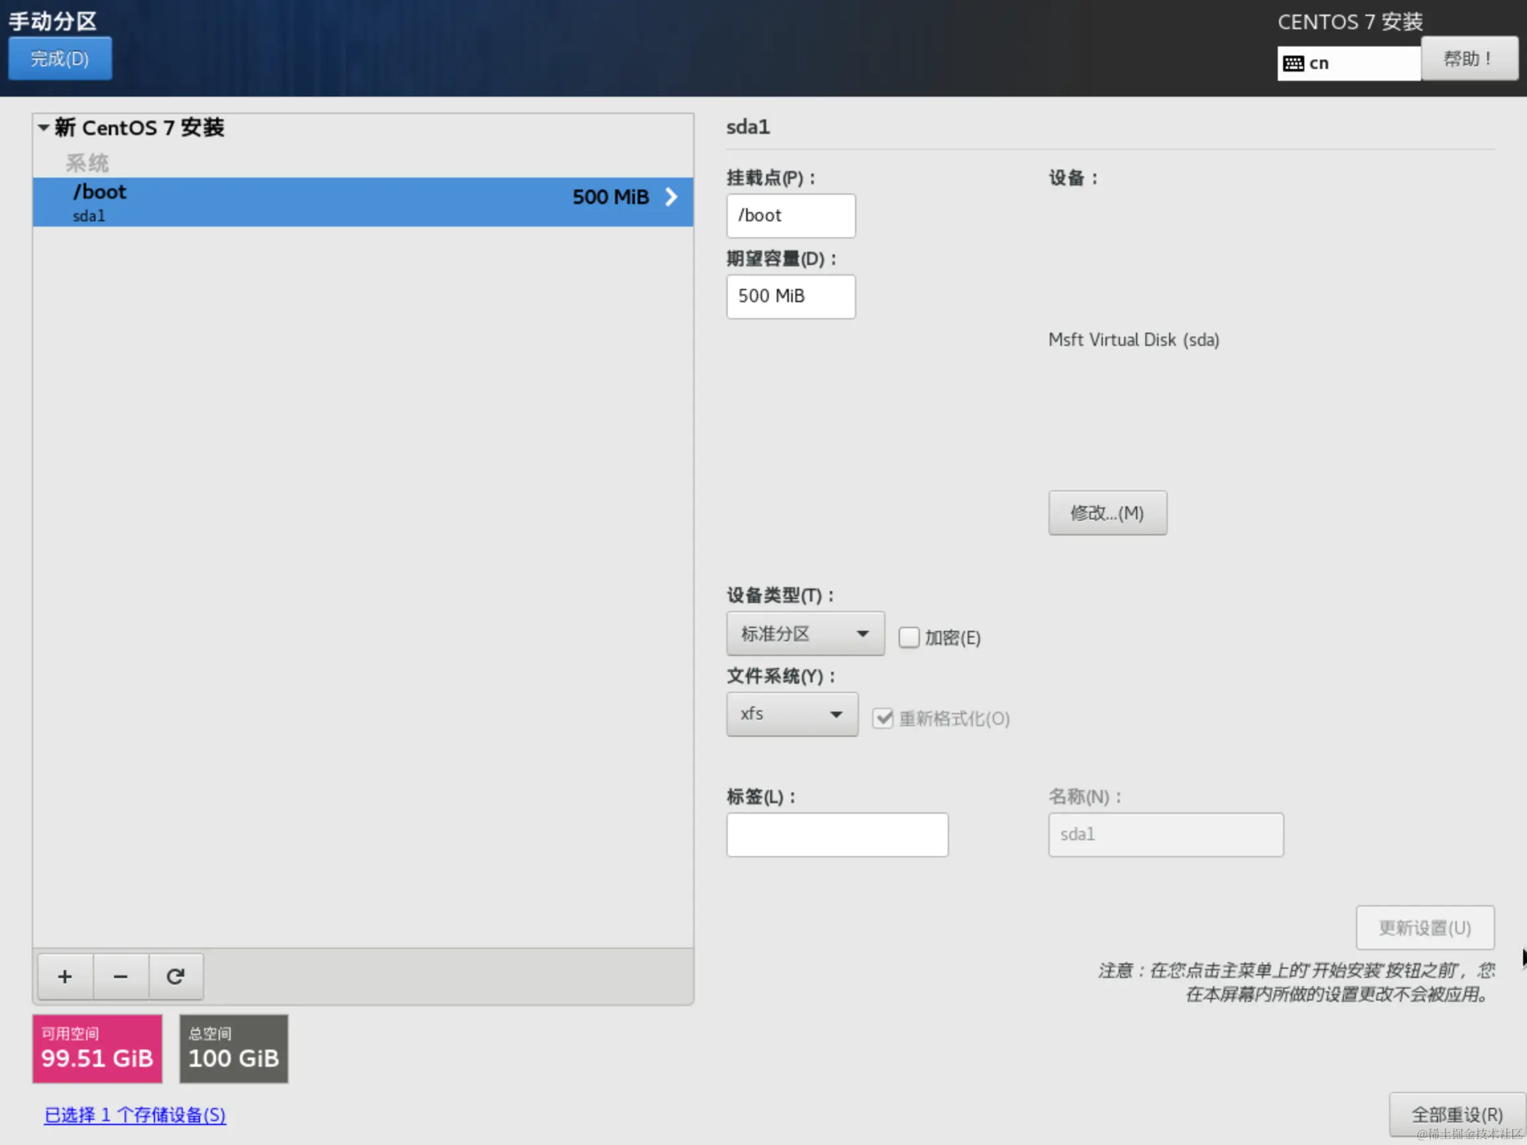The width and height of the screenshot is (1527, 1145).
Task: Toggle the reformat checkbox next to xfs
Action: tap(883, 718)
